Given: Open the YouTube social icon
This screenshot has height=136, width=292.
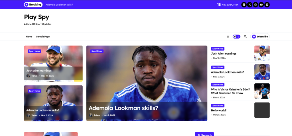Looking at the screenshot, I should (261, 5).
